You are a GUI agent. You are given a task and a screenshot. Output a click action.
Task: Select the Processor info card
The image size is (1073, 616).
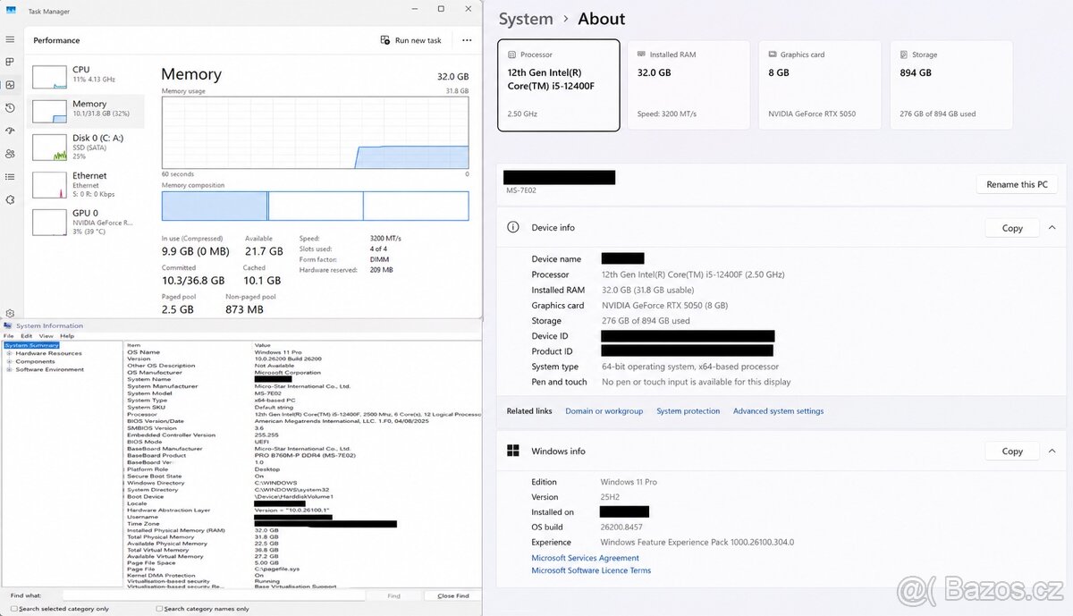pyautogui.click(x=559, y=85)
